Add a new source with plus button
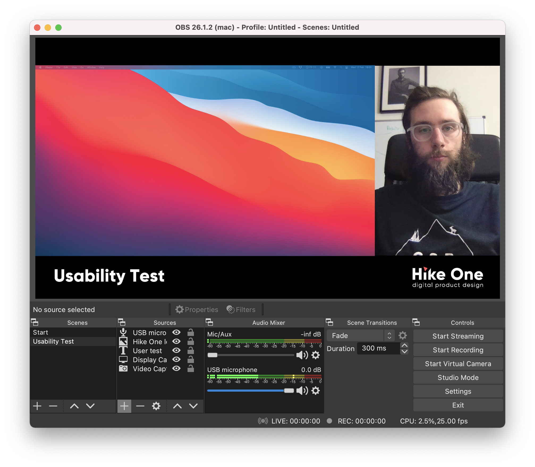 point(124,406)
